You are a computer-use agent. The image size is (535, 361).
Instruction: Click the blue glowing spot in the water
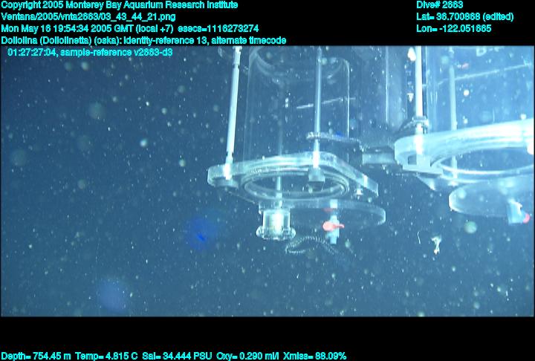(199, 233)
